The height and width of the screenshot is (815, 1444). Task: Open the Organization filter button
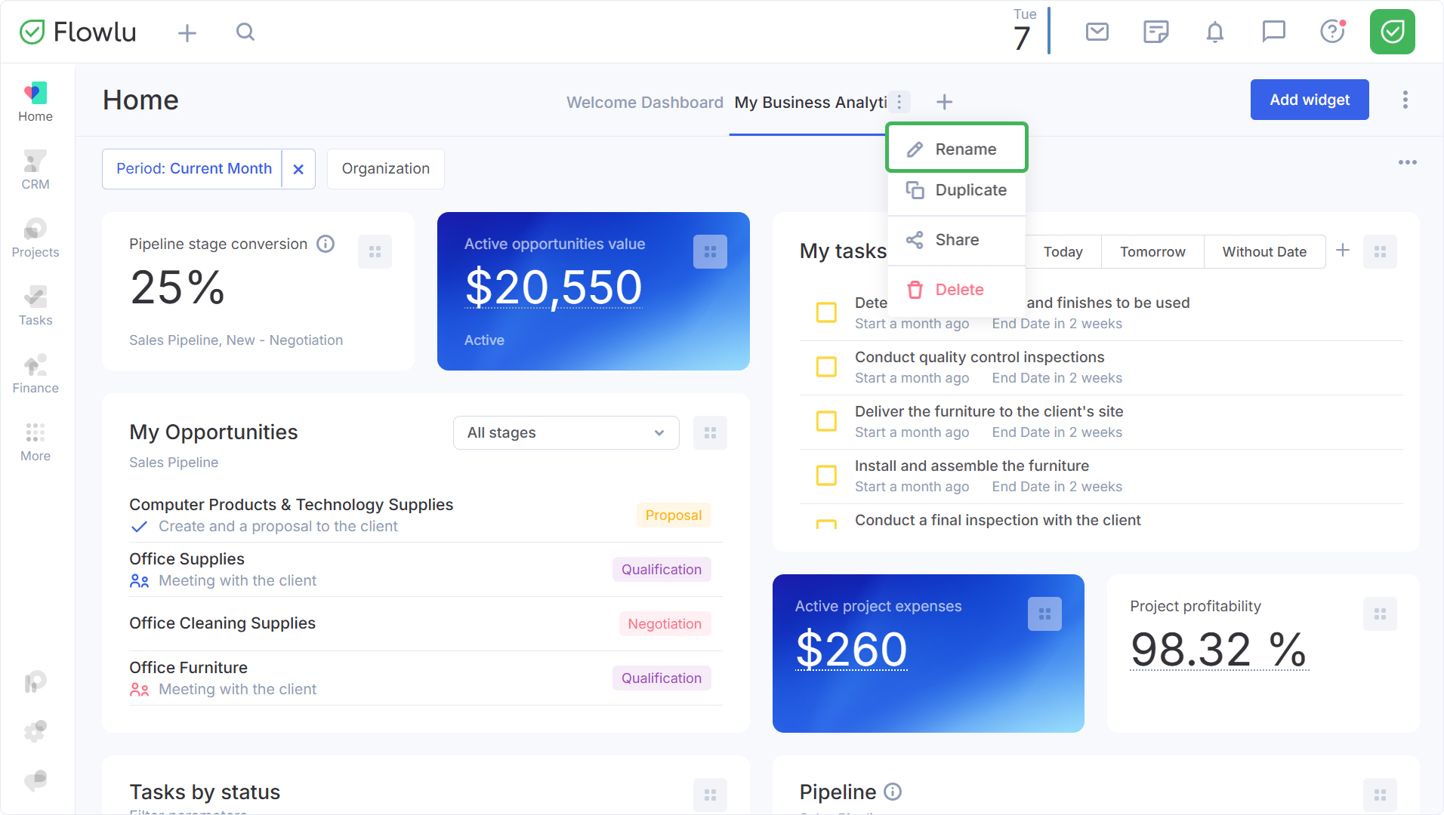point(385,168)
